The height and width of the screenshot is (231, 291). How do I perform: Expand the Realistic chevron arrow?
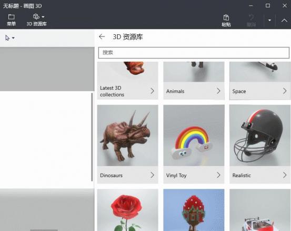pyautogui.click(x=285, y=175)
